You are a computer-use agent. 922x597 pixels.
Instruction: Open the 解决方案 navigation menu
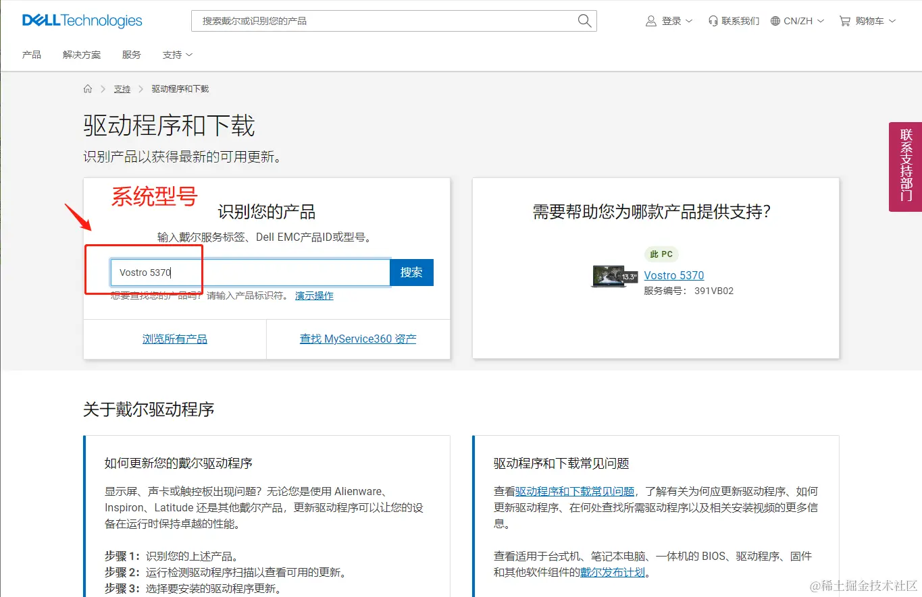click(82, 55)
